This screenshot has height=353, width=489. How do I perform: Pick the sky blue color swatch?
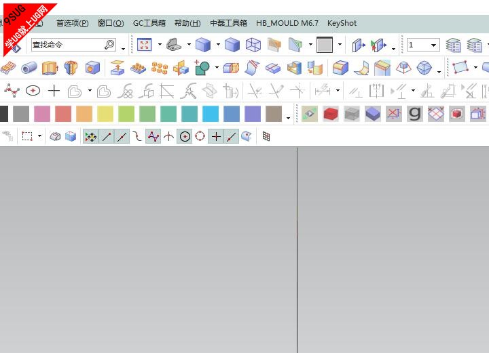[x=211, y=114]
